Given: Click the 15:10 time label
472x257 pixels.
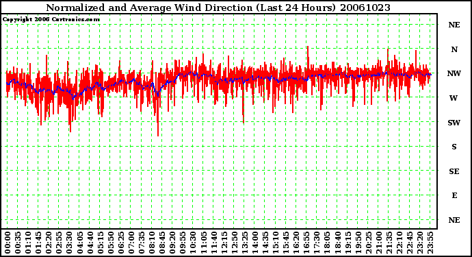Looking at the screenshot, I should point(276,243).
